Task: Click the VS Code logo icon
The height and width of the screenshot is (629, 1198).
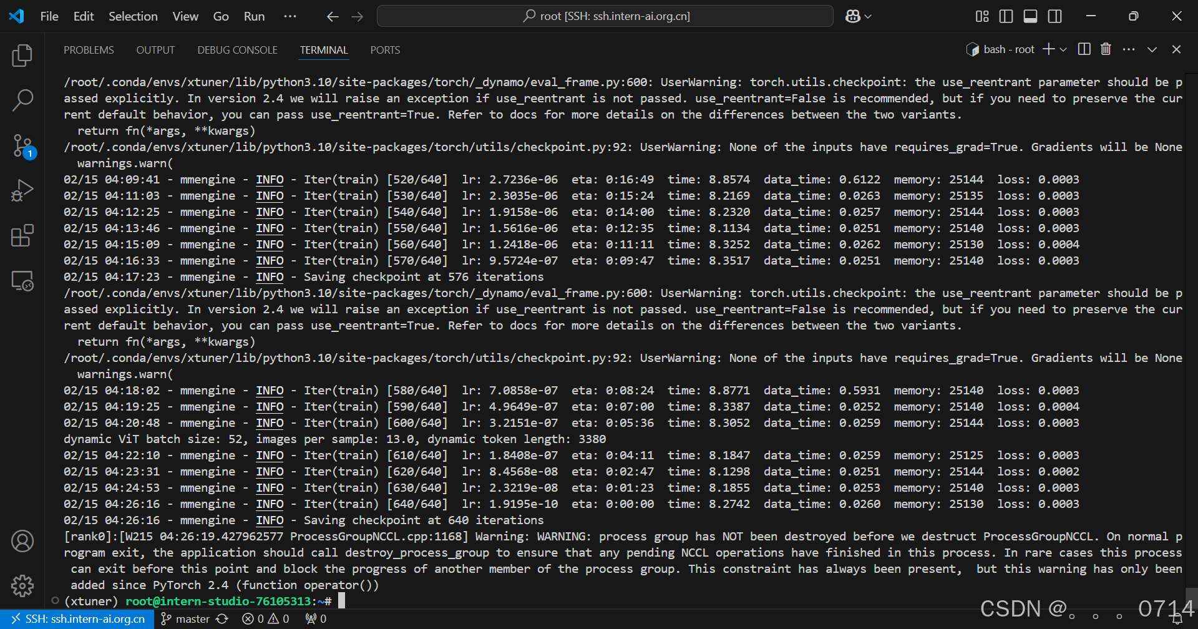Action: coord(17,16)
